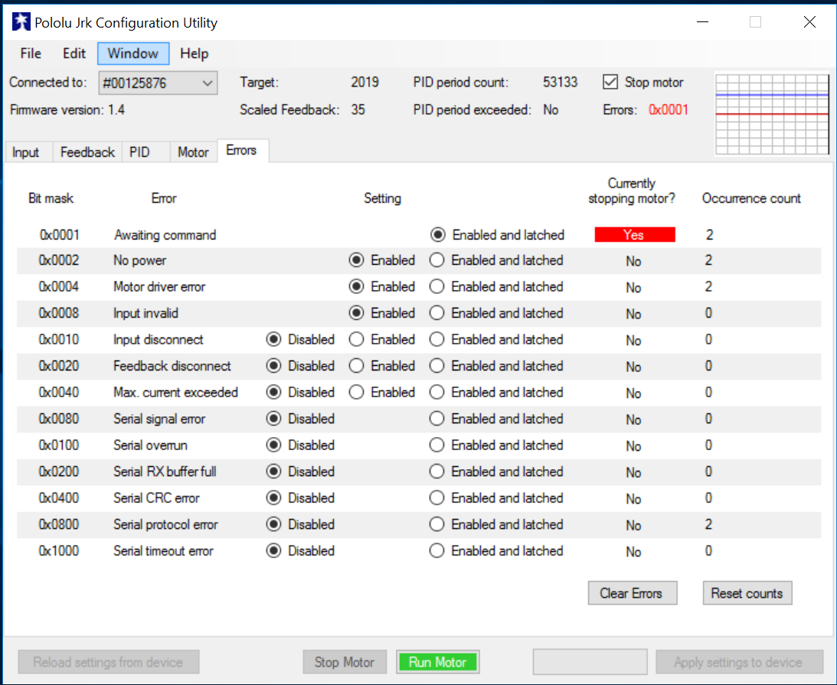Select Enabled for Max. current exceeded
The height and width of the screenshot is (685, 837).
point(381,392)
